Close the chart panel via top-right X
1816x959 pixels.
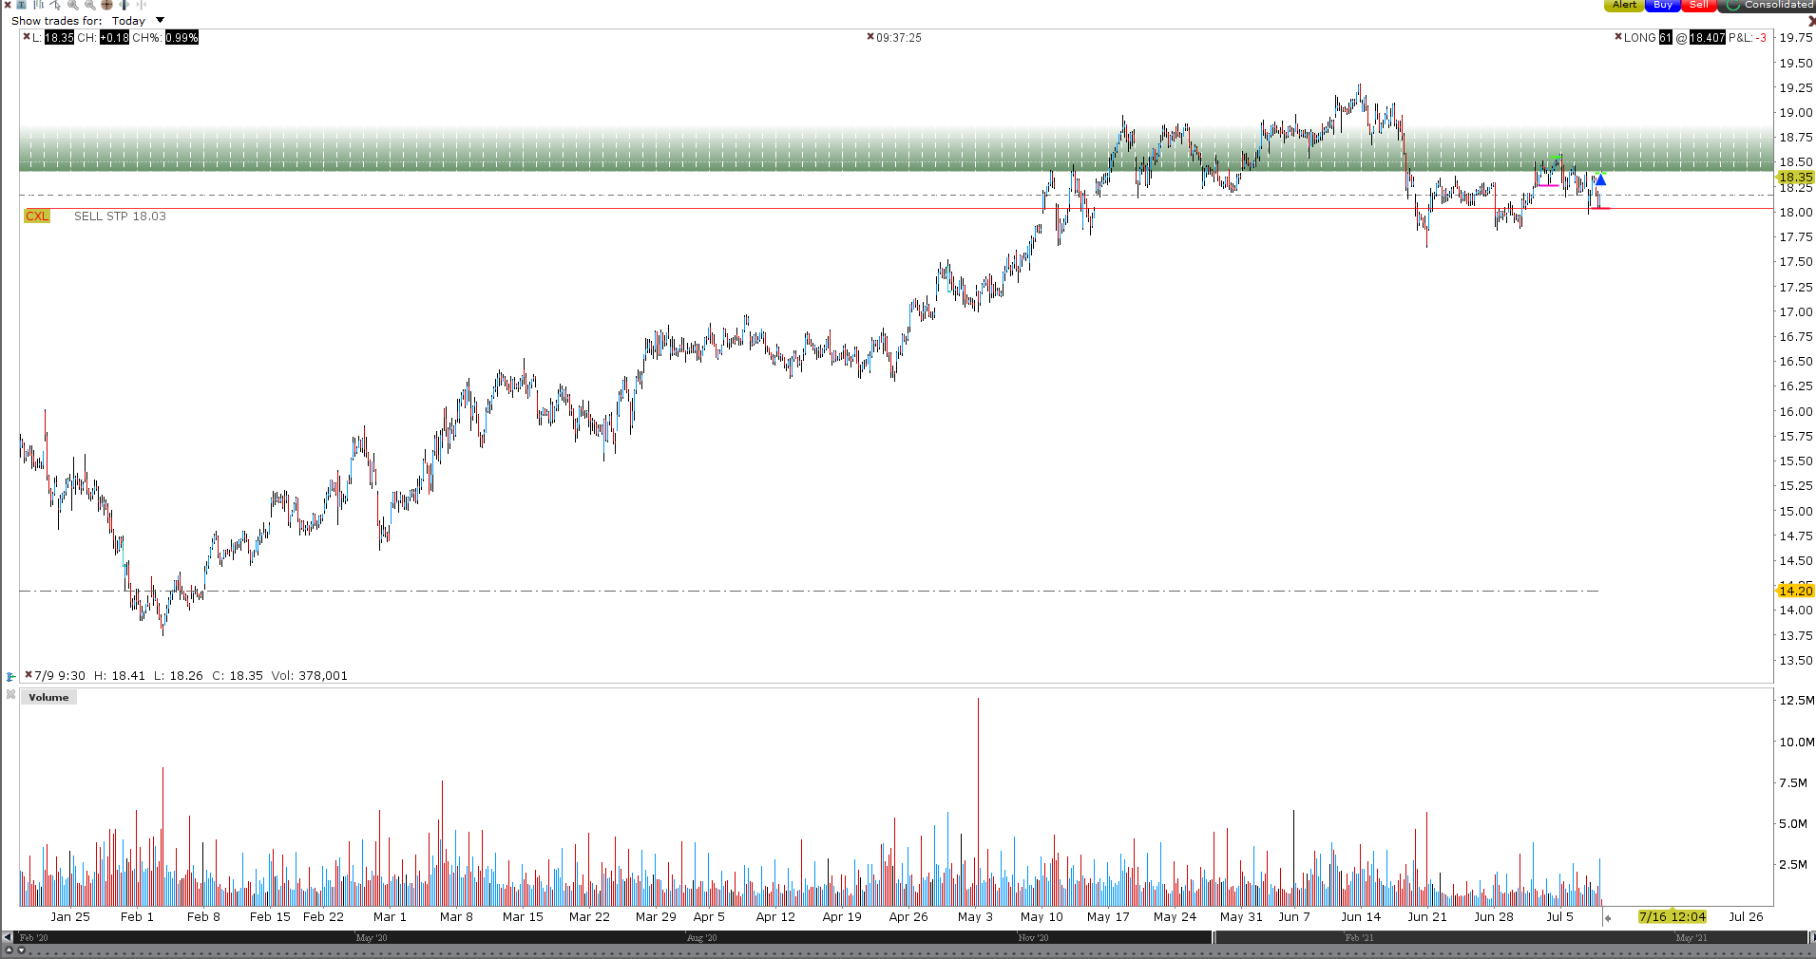tap(1811, 20)
